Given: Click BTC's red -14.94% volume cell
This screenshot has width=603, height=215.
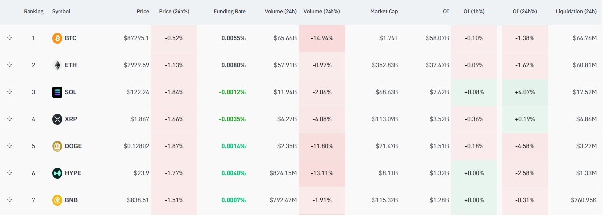Looking at the screenshot, I should (322, 38).
